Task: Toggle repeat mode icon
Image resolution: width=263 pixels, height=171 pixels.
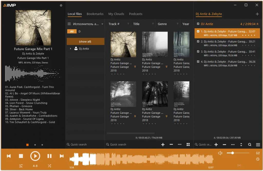Action: pos(21,166)
